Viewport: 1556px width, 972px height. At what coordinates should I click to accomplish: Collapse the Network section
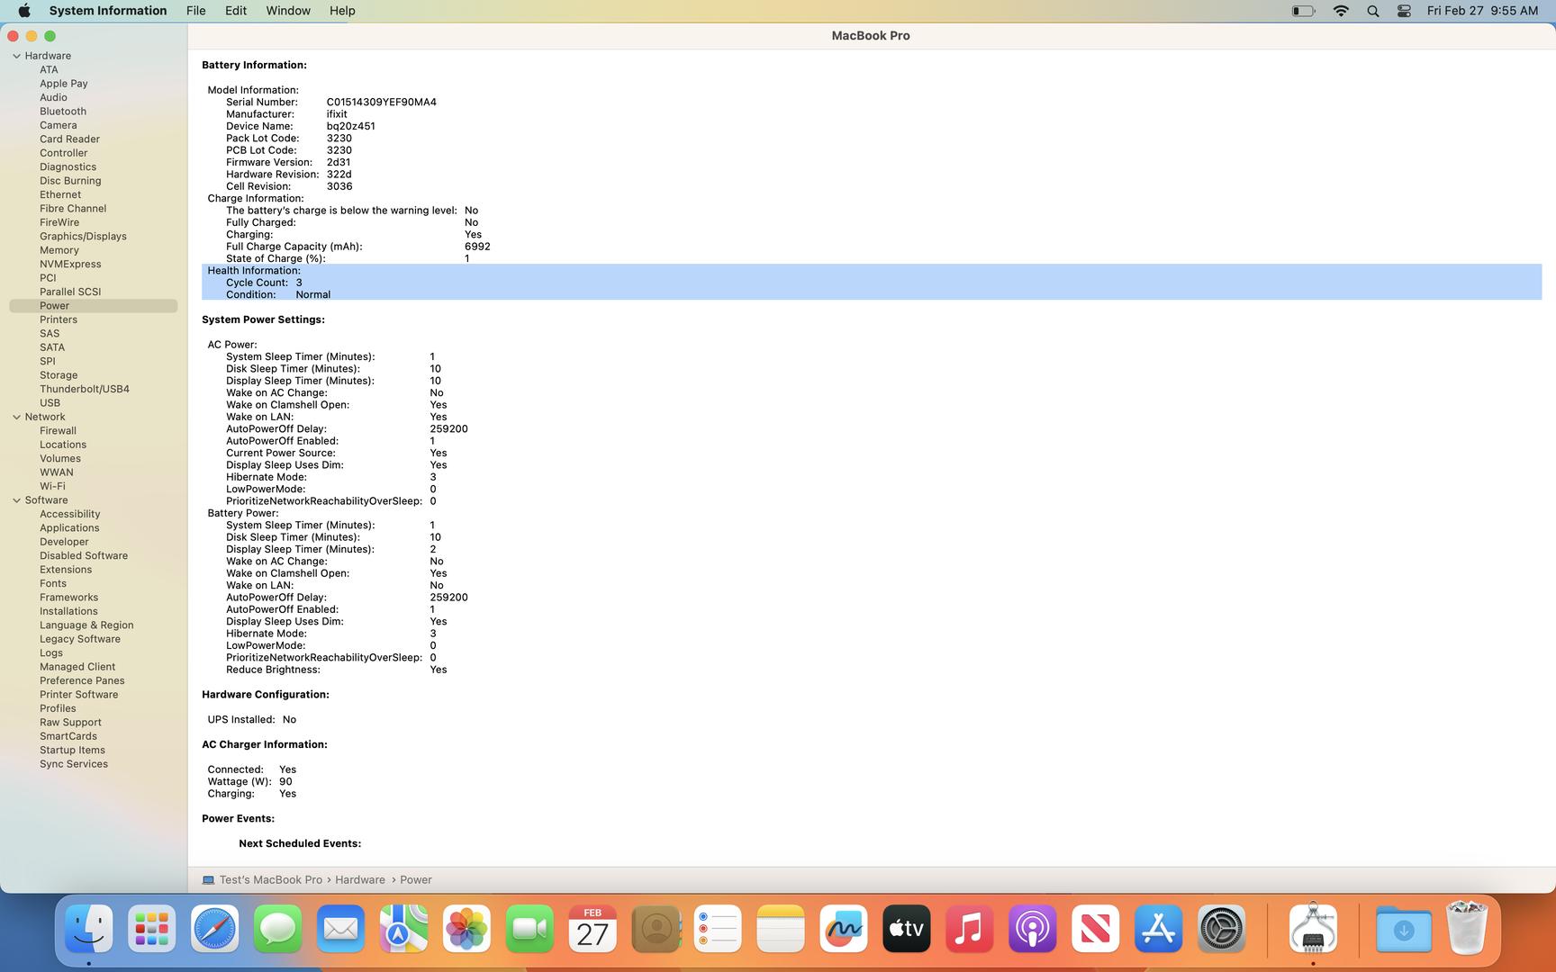pyautogui.click(x=16, y=417)
